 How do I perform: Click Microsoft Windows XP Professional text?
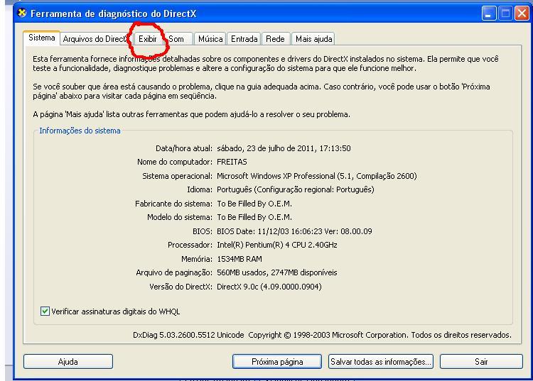point(317,176)
